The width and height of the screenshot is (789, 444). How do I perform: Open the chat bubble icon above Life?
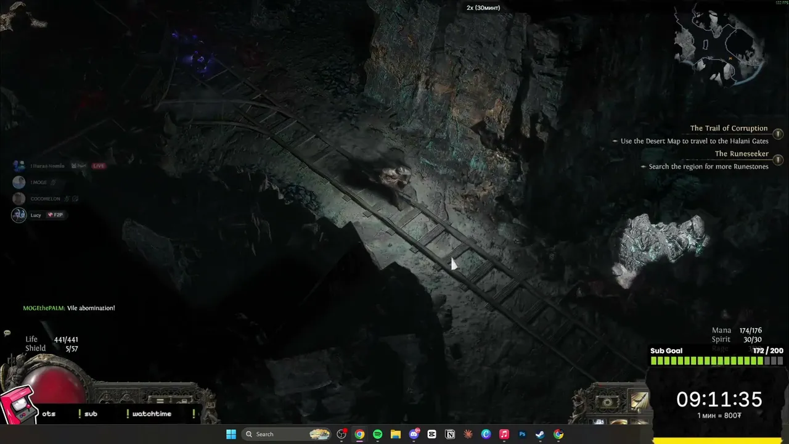[7, 333]
